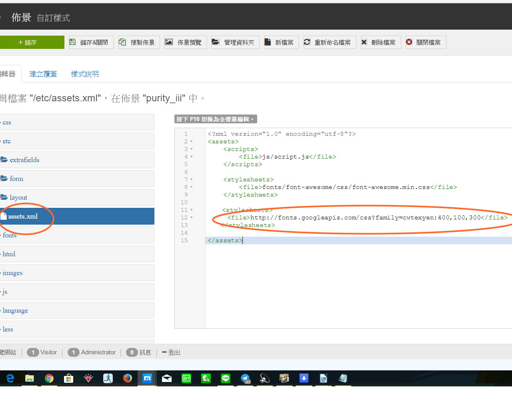The height and width of the screenshot is (410, 512).
Task: Open Firefox from the Windows taskbar
Action: coord(128,378)
